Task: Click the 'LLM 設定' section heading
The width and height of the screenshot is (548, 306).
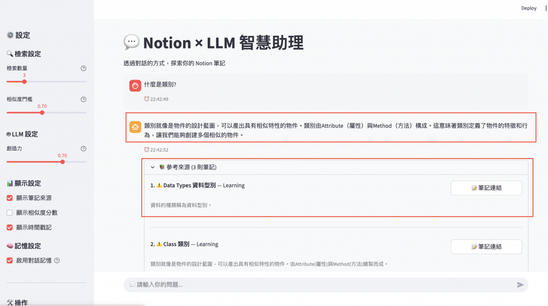Action: 22,134
